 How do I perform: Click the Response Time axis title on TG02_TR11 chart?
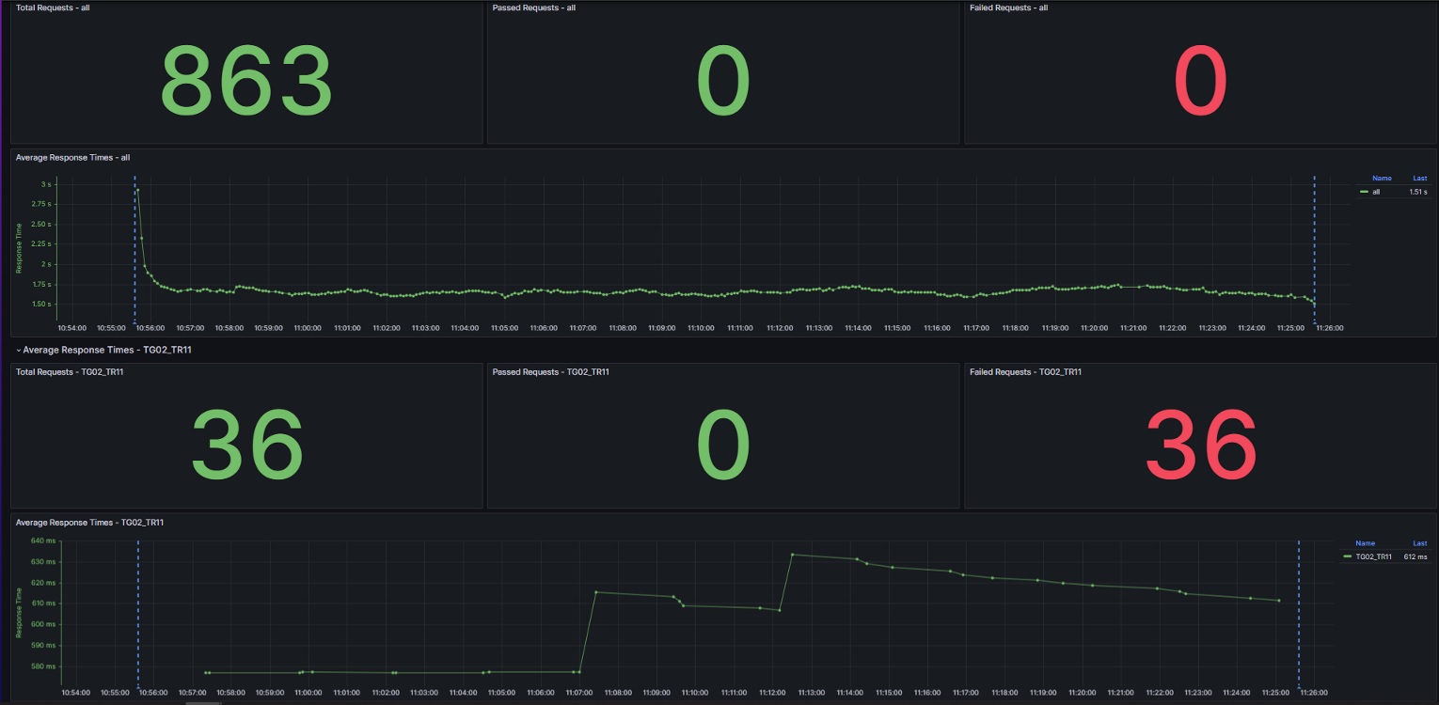tap(19, 613)
